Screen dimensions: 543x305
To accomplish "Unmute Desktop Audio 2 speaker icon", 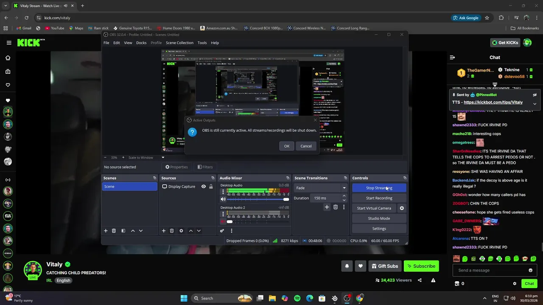I will 223,222.
